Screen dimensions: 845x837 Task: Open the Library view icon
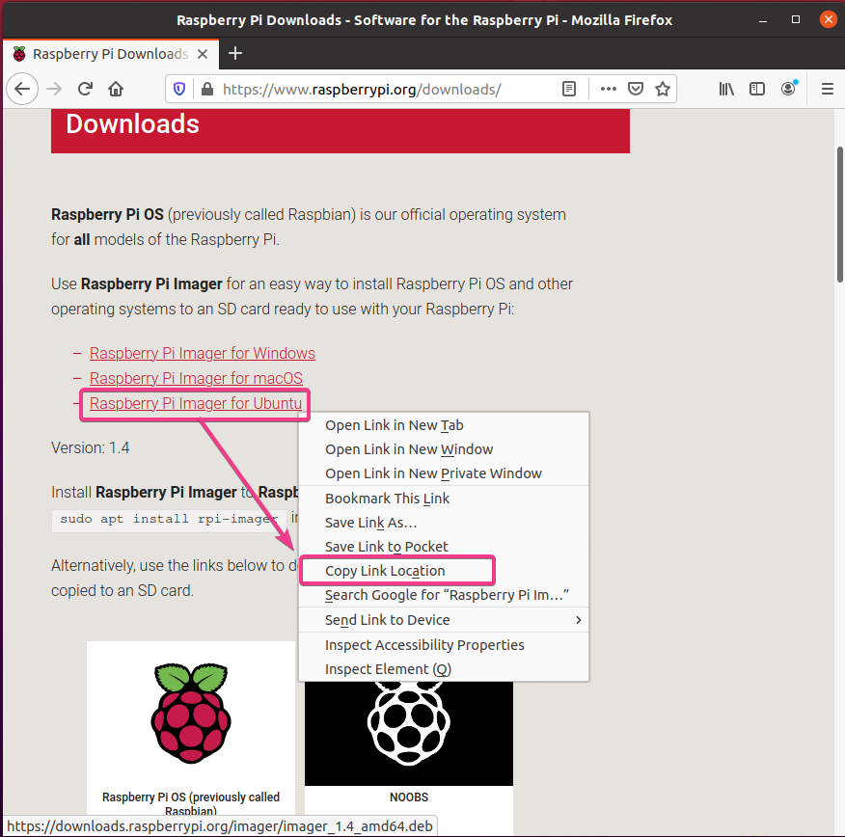click(x=726, y=89)
